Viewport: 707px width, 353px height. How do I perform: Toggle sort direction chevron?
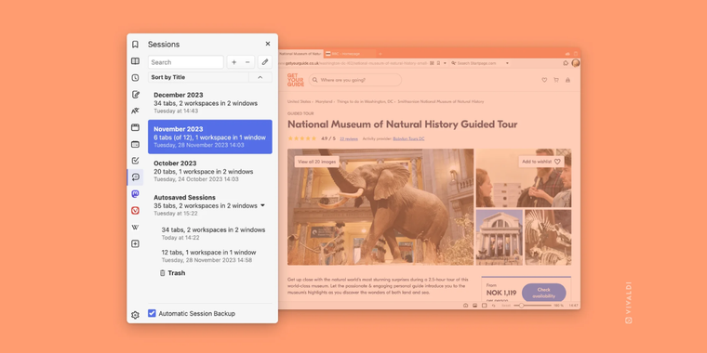(x=260, y=77)
